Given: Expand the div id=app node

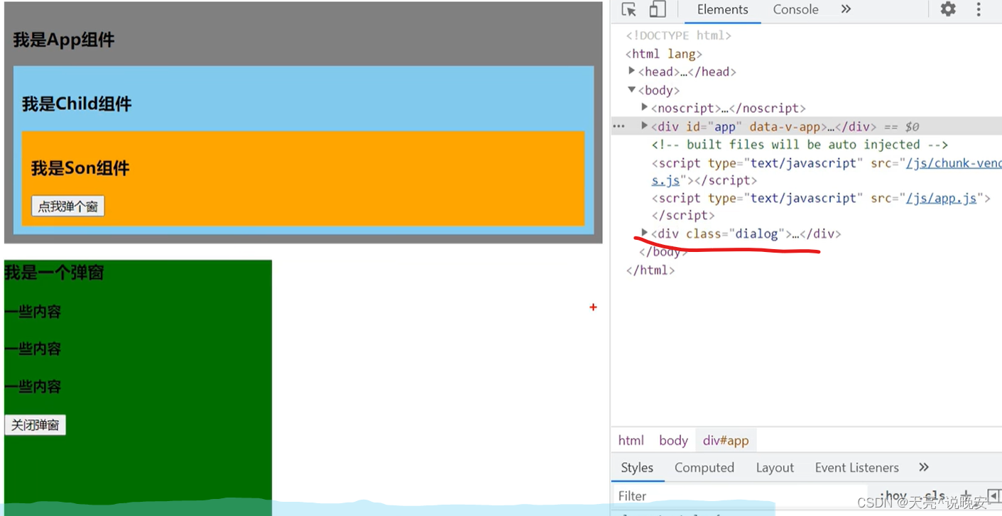Looking at the screenshot, I should [x=645, y=126].
